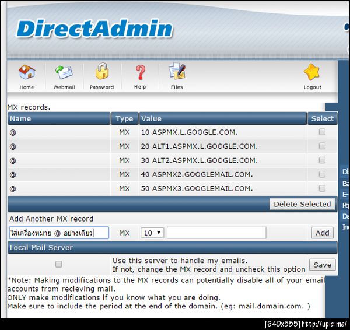The height and width of the screenshot is (330, 350).
Task: Mark the 40 ASPMX2.GOOGLEMAIL.COM checkbox
Action: pyautogui.click(x=322, y=174)
